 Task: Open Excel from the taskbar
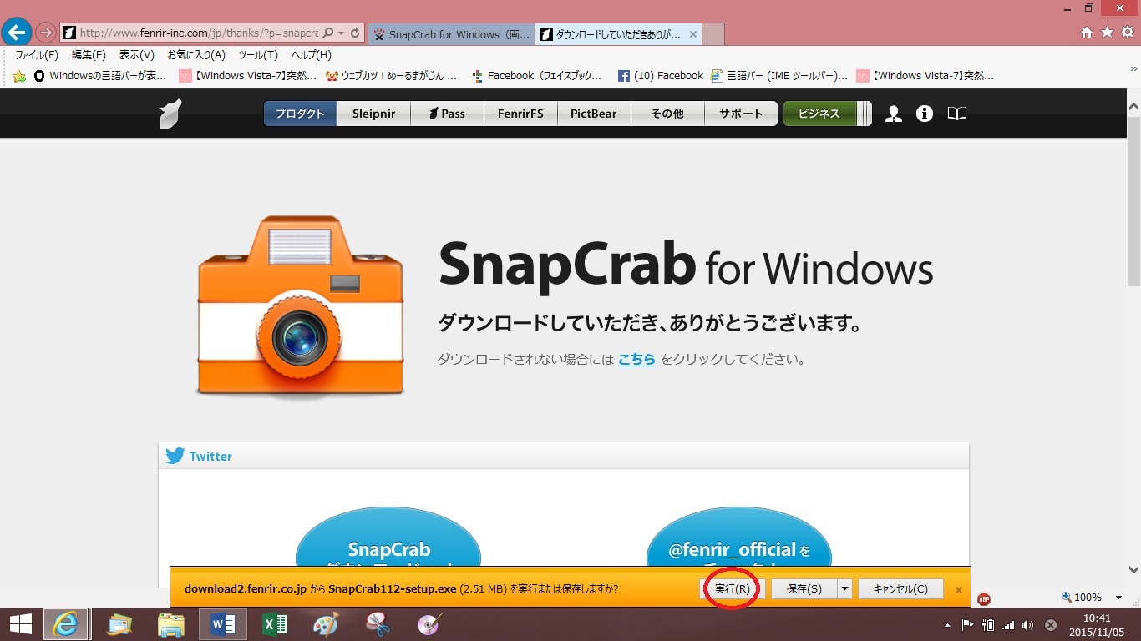pyautogui.click(x=274, y=624)
